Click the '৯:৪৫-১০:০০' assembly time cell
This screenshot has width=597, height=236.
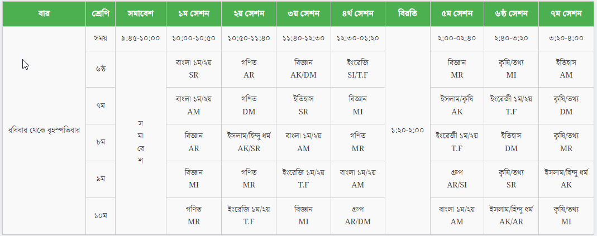point(141,38)
